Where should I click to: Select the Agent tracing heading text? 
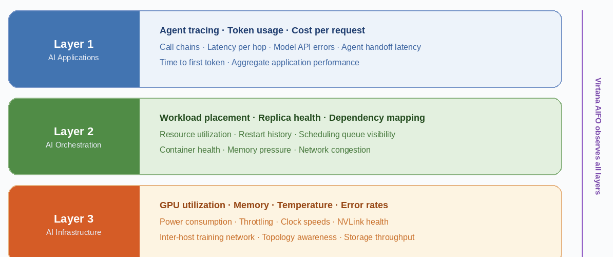click(189, 30)
